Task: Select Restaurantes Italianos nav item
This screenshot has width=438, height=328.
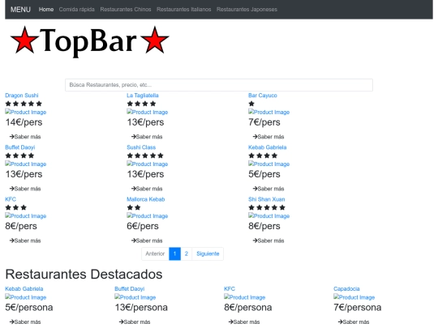Action: pos(184,10)
